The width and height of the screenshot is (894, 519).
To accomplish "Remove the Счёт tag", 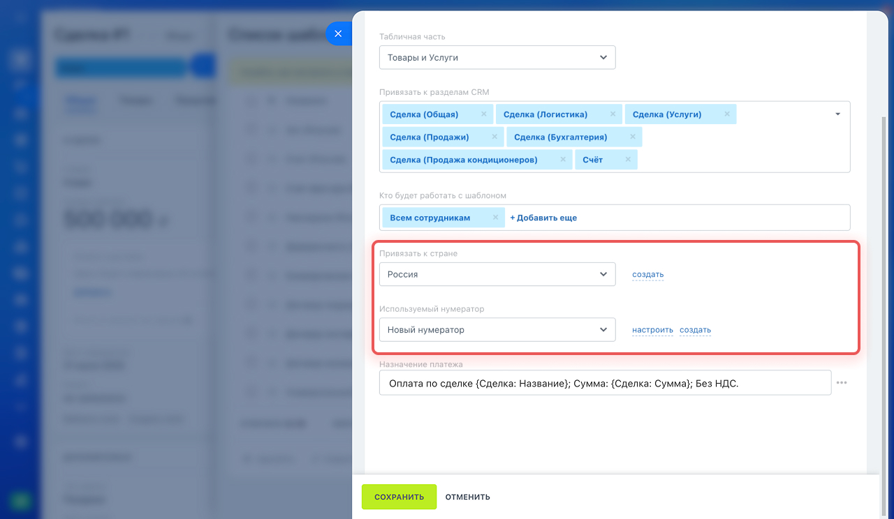I will pos(628,160).
